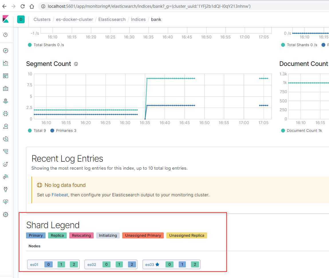The height and width of the screenshot is (278, 329).
Task: Toggle the Primaries 3 series in Segment Count
Action: [63, 131]
